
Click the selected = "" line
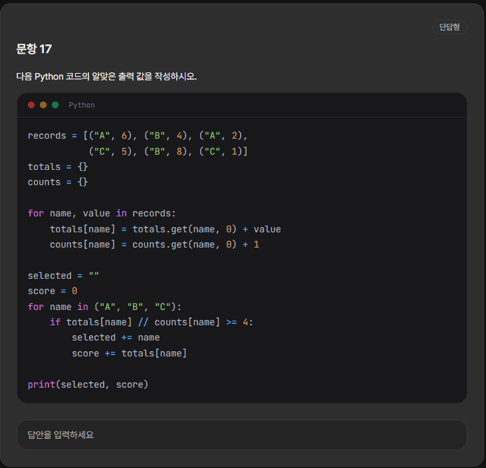pos(63,275)
